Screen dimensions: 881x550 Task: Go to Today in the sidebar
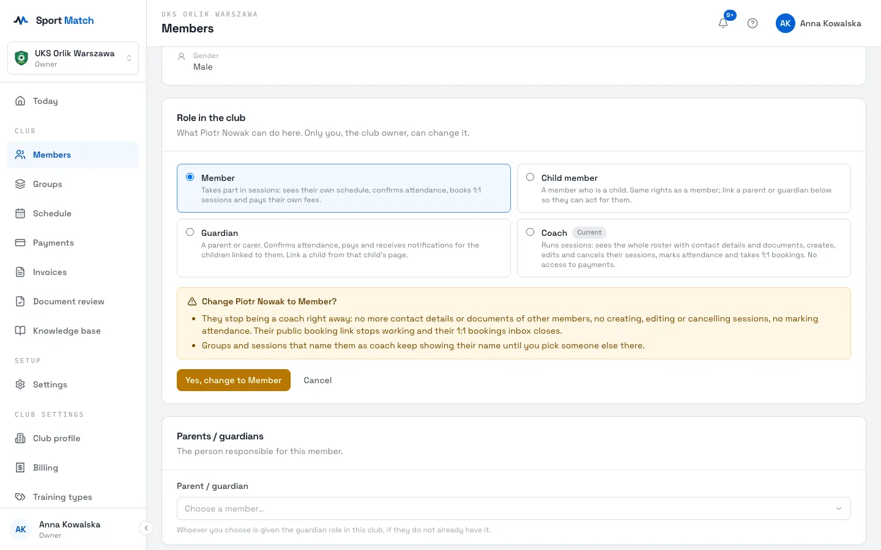[73, 101]
